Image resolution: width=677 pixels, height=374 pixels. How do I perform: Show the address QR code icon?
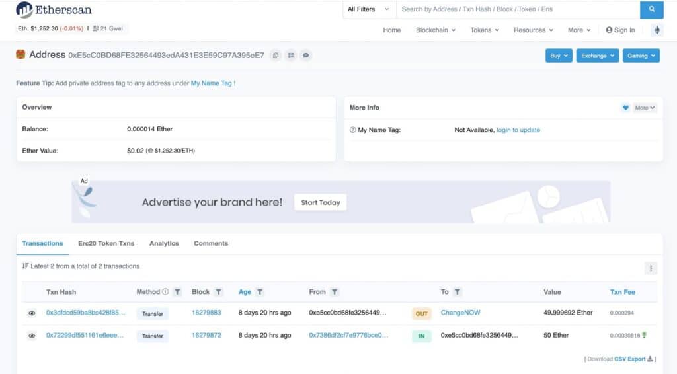(x=291, y=56)
